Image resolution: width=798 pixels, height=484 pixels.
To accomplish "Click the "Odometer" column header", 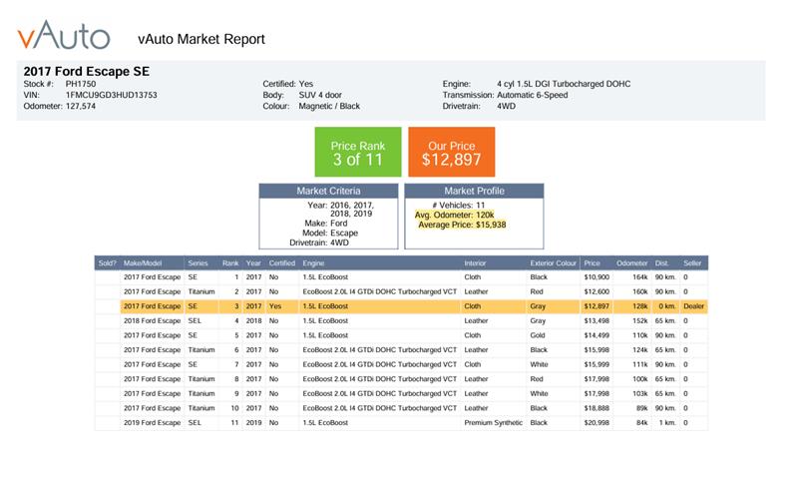I will point(632,263).
